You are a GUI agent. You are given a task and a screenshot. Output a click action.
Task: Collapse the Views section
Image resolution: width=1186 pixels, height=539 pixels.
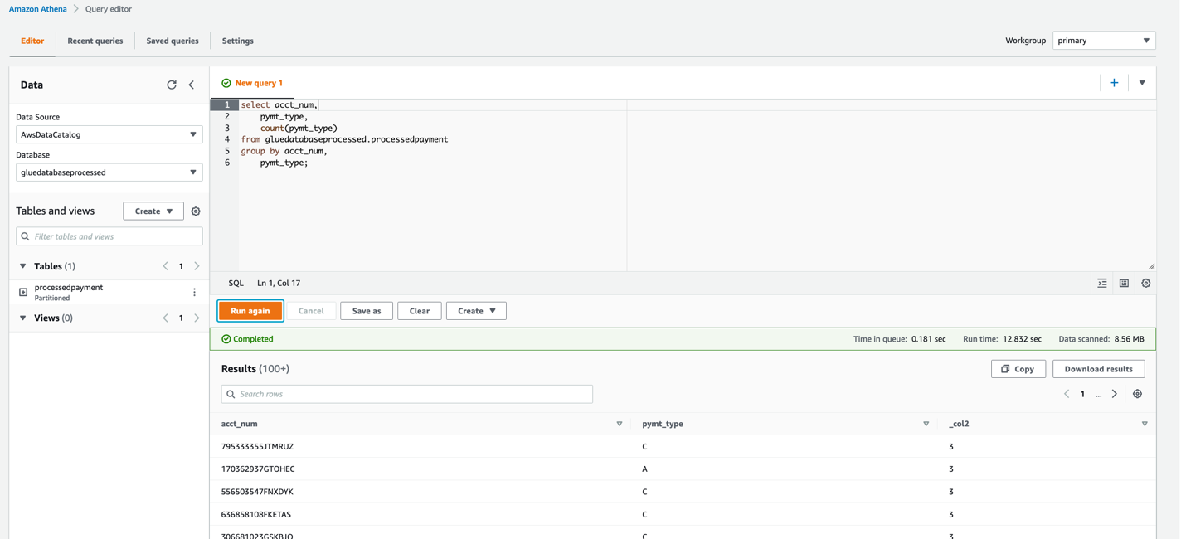pos(23,318)
